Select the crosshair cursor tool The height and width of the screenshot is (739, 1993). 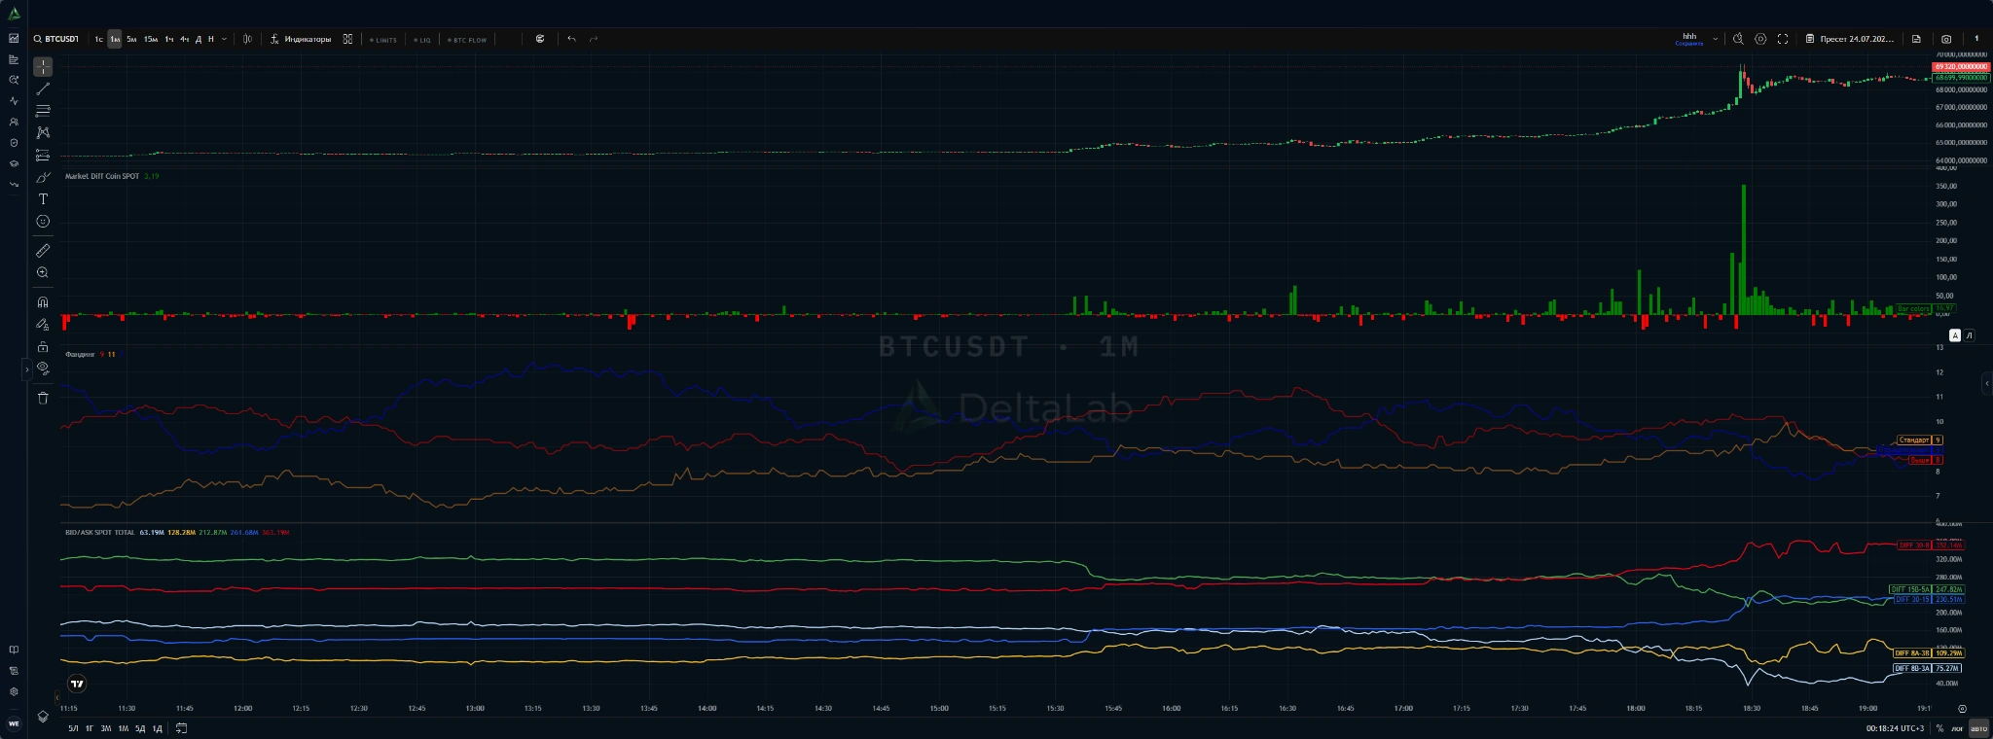click(43, 67)
